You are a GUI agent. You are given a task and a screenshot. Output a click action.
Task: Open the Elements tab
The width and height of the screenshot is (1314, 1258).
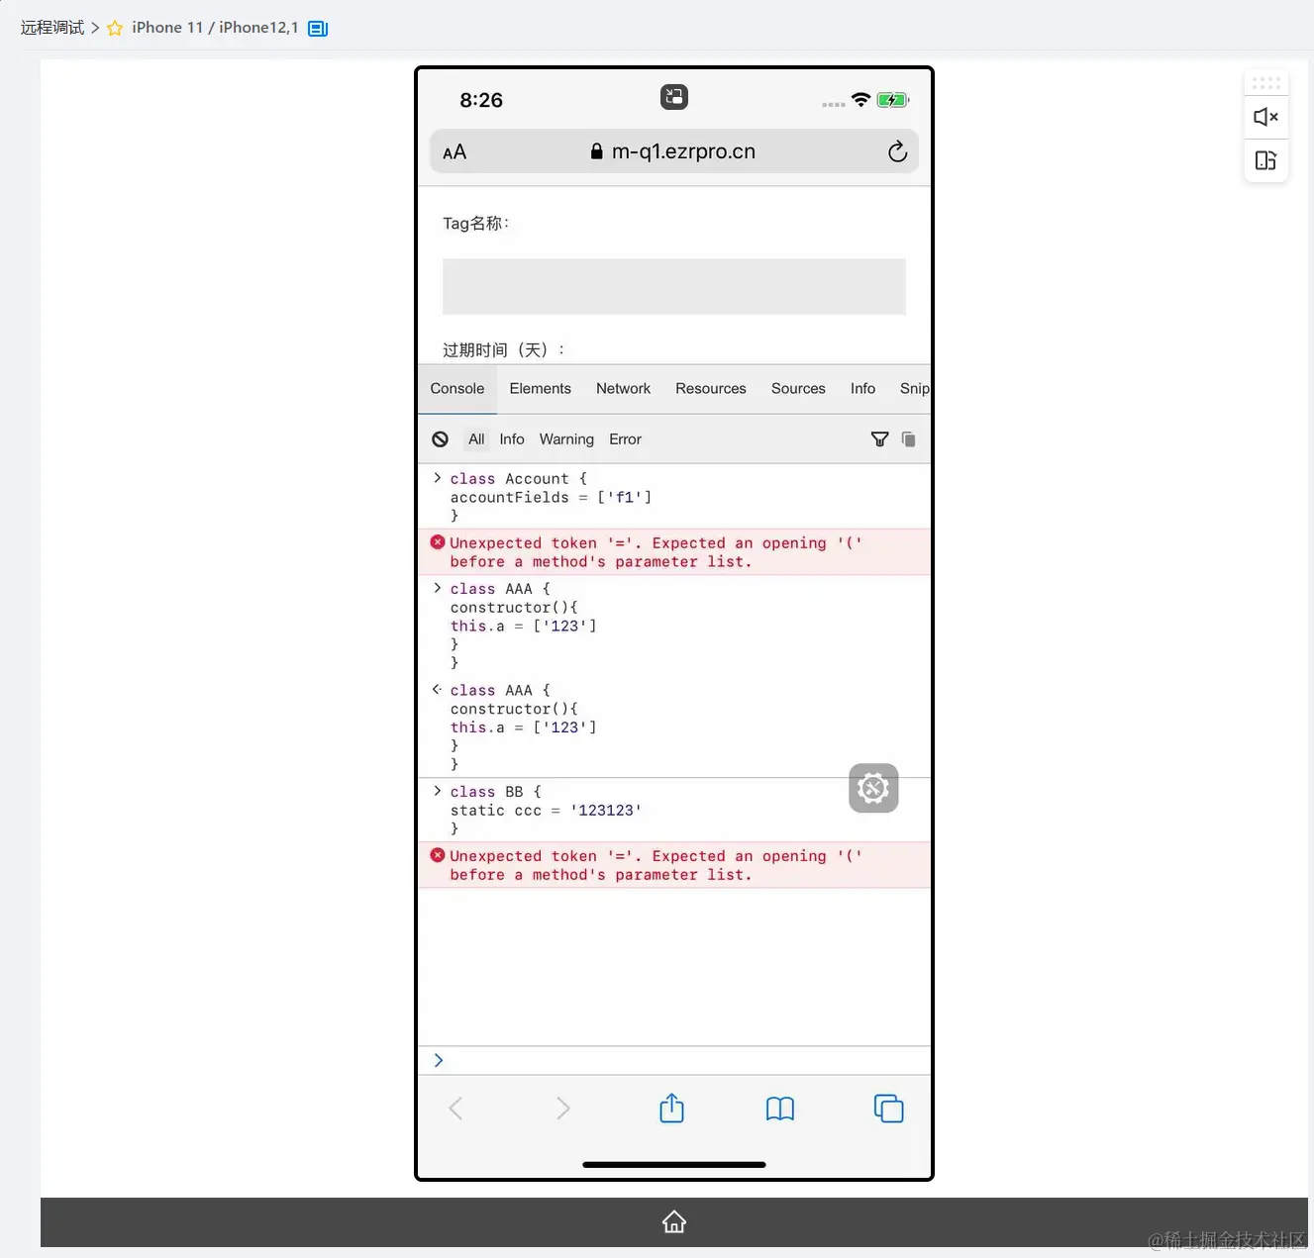540,389
